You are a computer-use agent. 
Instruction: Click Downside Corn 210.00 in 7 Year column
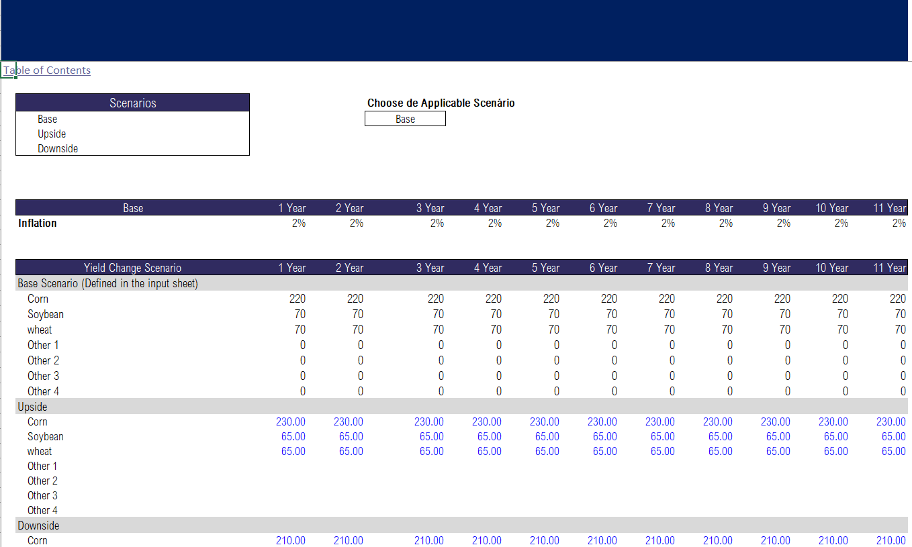pos(660,540)
